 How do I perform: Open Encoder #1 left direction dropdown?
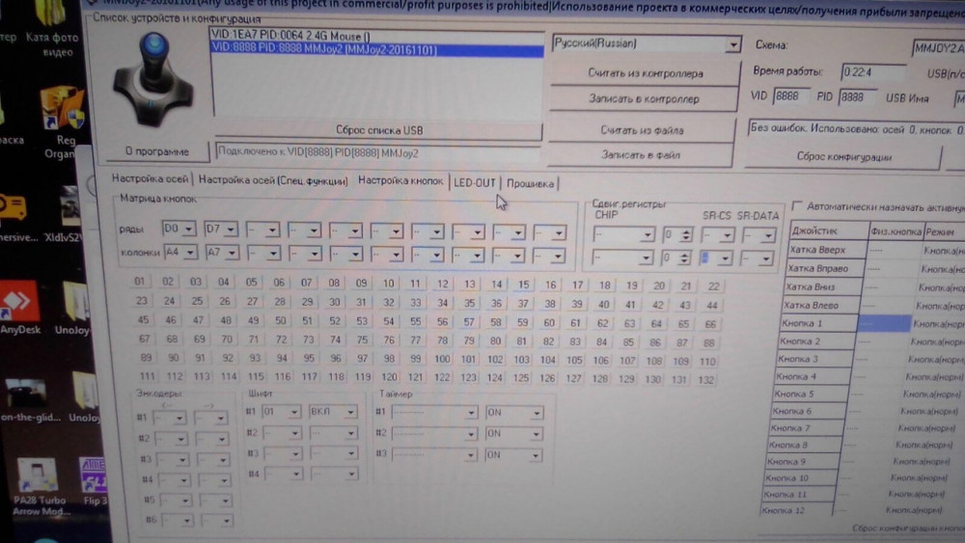click(169, 419)
